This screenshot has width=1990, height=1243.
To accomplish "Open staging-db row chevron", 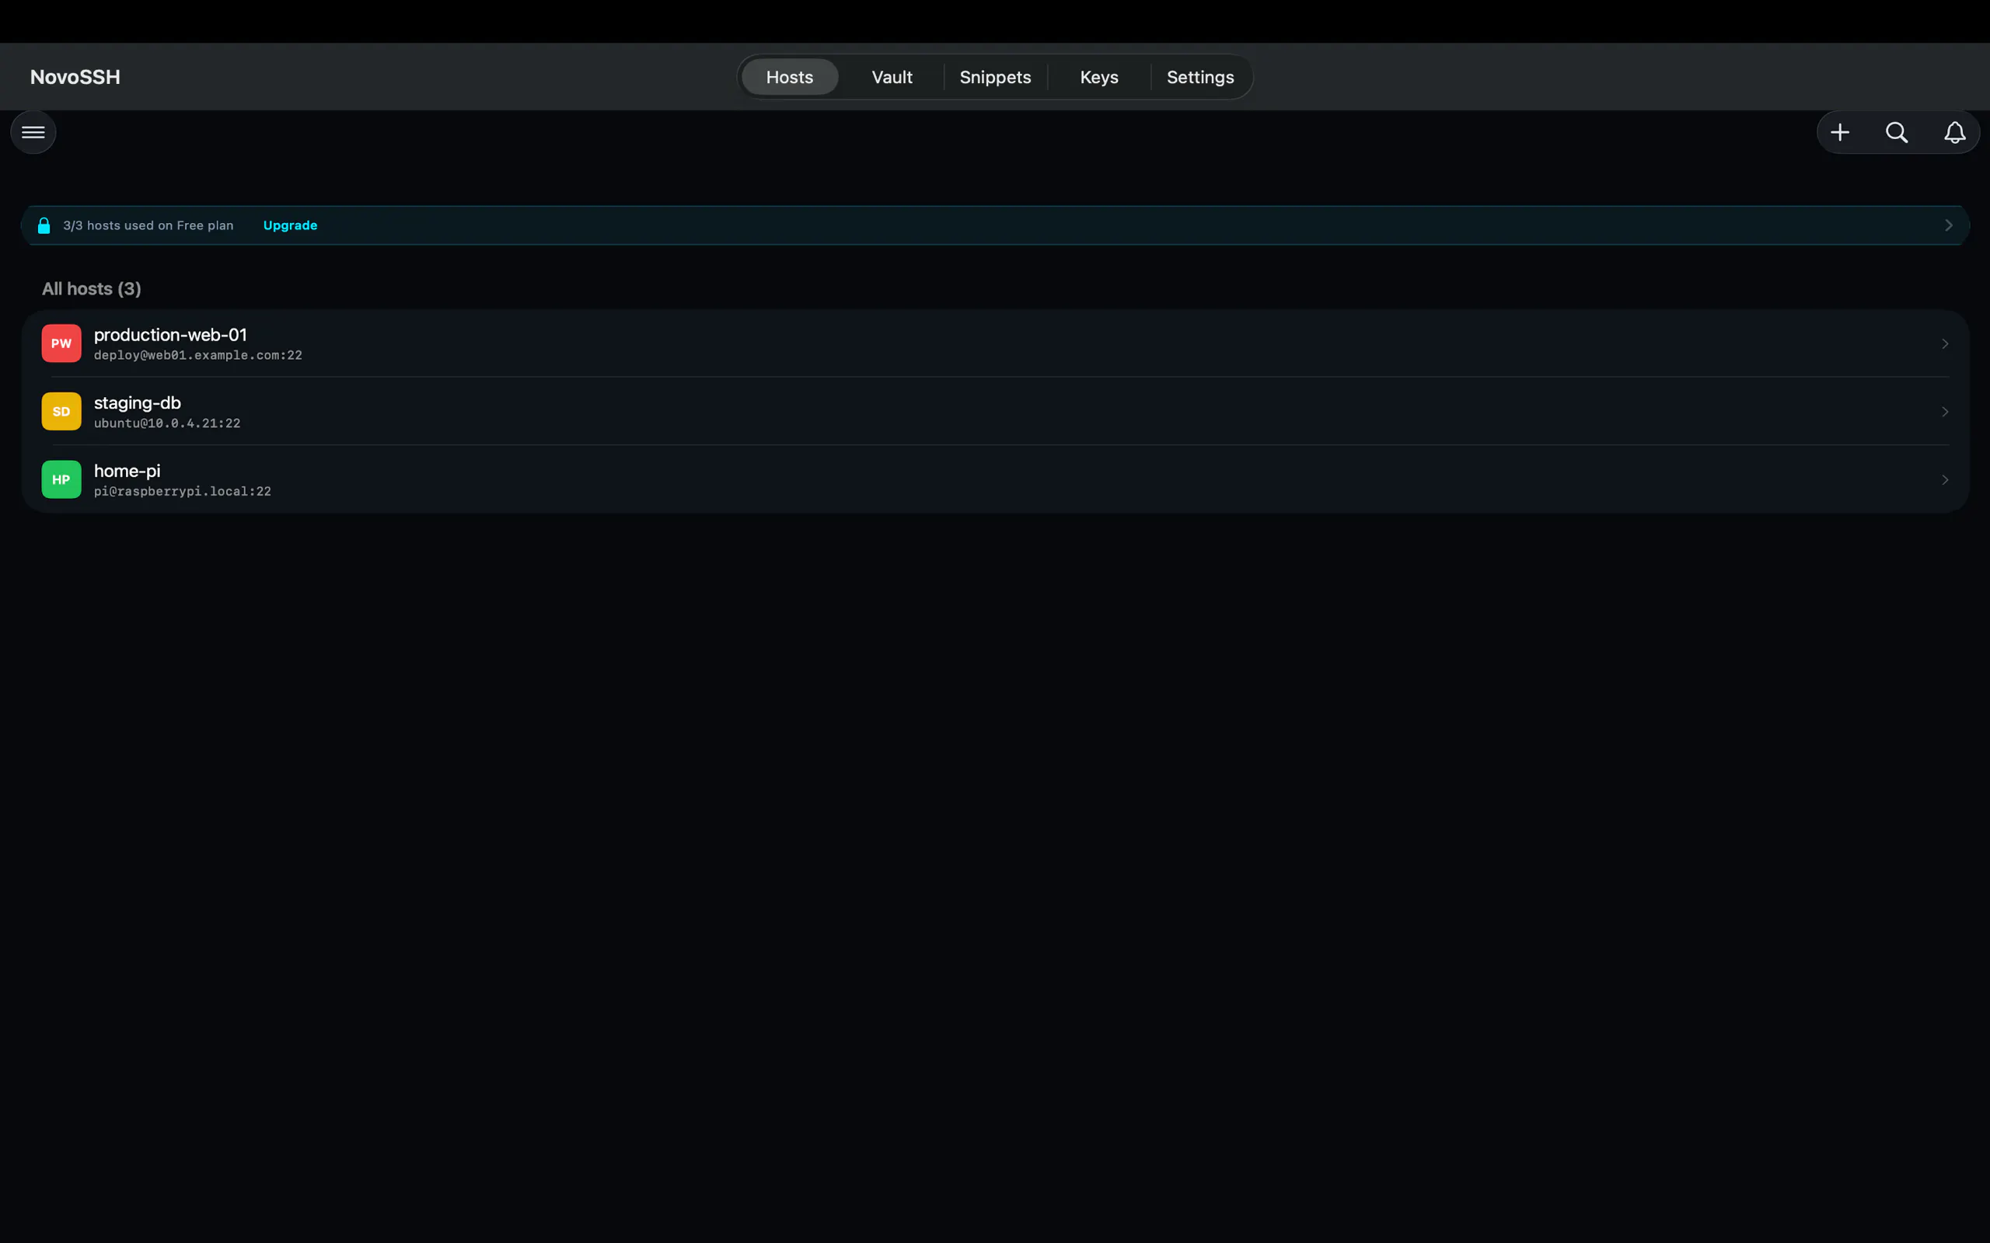I will (1945, 412).
